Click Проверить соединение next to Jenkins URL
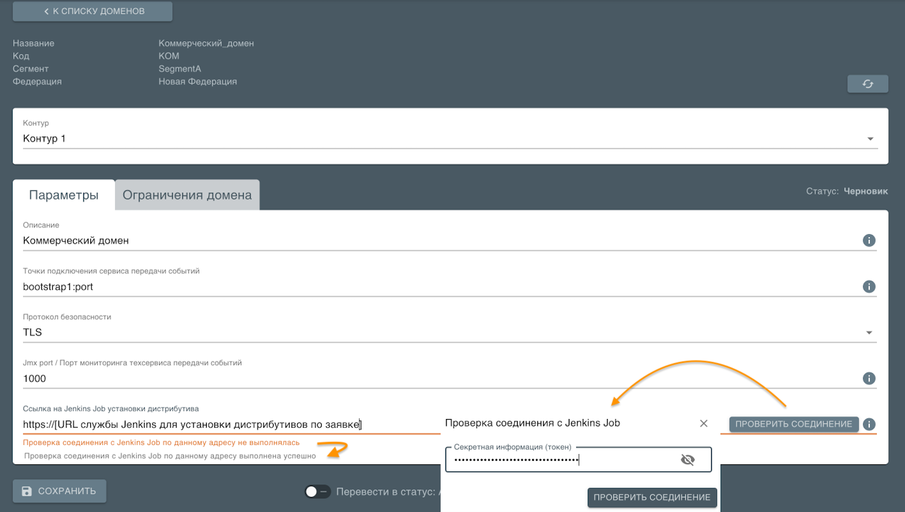This screenshot has height=512, width=905. [x=793, y=424]
